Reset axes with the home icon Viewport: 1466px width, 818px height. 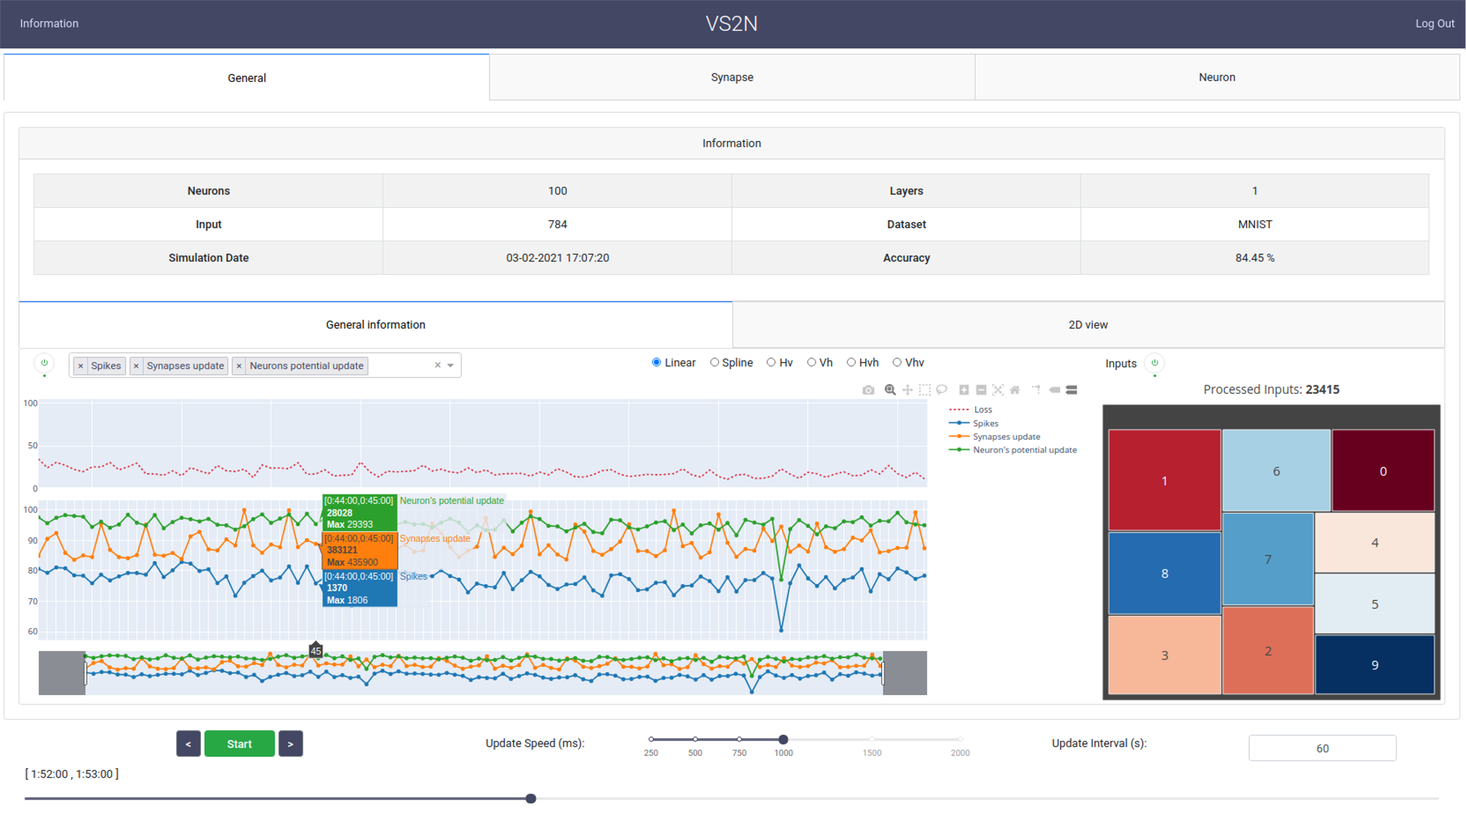[x=1015, y=390]
